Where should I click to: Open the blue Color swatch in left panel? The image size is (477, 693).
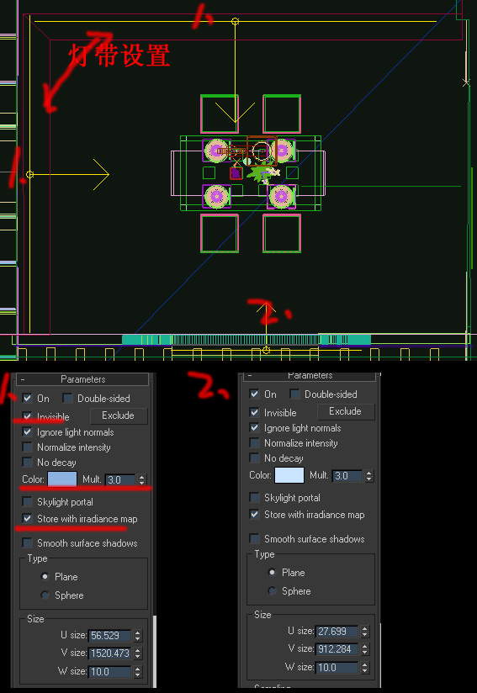(62, 479)
